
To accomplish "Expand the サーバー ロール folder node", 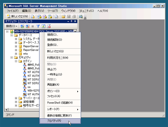I will pyautogui.click(x=16, y=98).
